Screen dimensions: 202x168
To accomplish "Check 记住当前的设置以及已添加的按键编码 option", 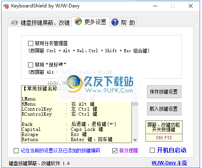I will coord(16,151).
